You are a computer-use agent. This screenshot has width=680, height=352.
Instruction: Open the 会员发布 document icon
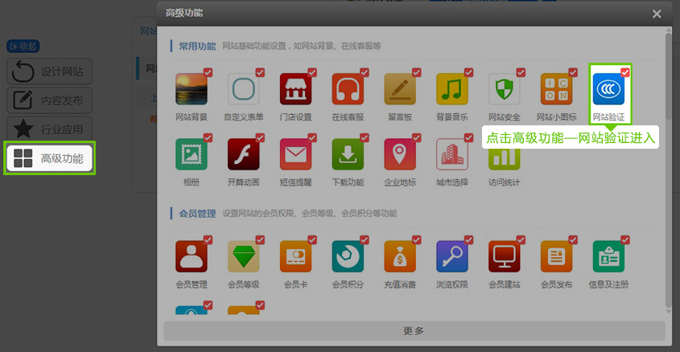pos(556,256)
